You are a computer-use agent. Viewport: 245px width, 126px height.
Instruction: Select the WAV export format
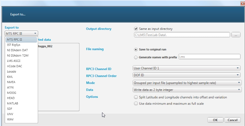10,119
